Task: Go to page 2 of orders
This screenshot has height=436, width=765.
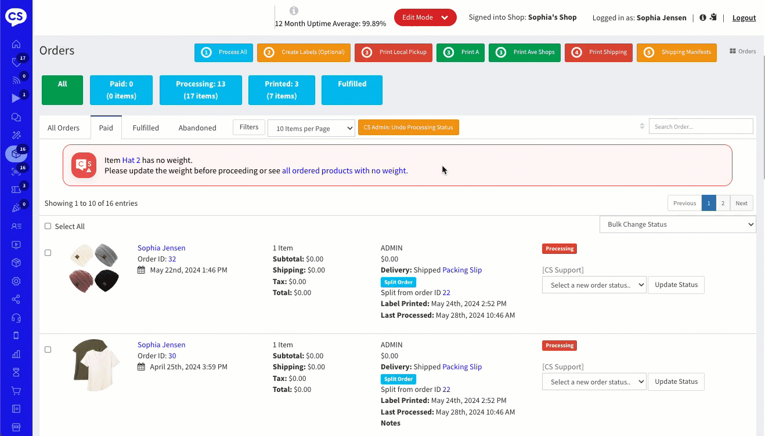Action: pyautogui.click(x=723, y=203)
